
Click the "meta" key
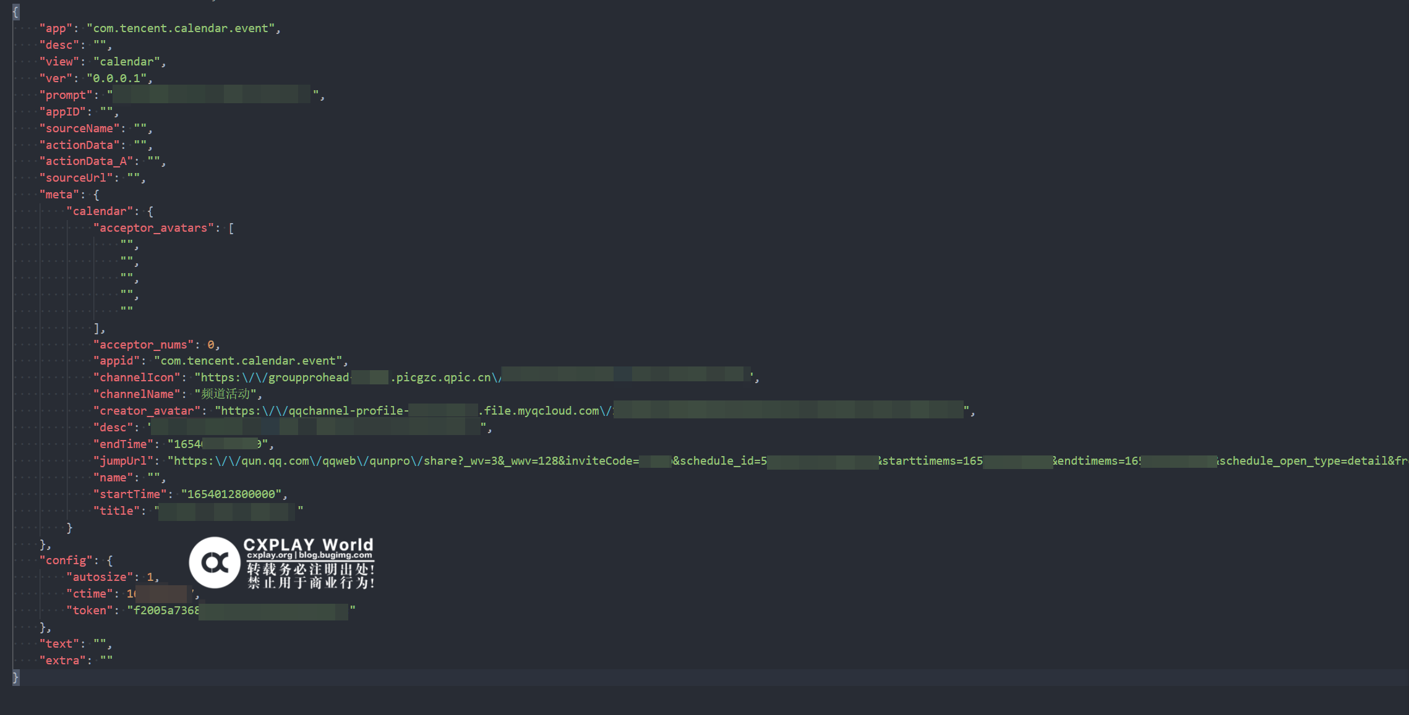coord(59,195)
